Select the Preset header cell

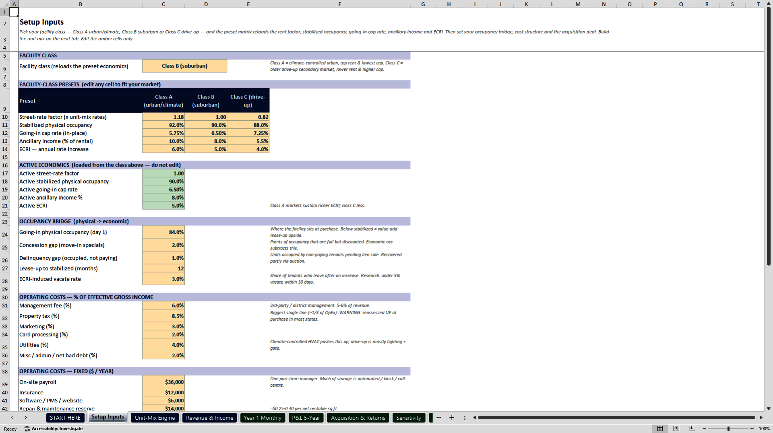coord(80,101)
